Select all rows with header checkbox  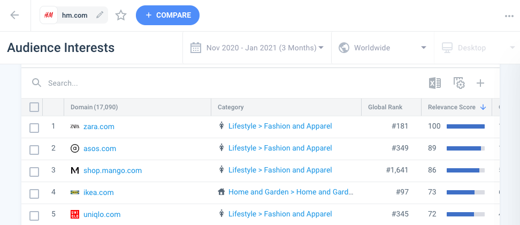34,107
